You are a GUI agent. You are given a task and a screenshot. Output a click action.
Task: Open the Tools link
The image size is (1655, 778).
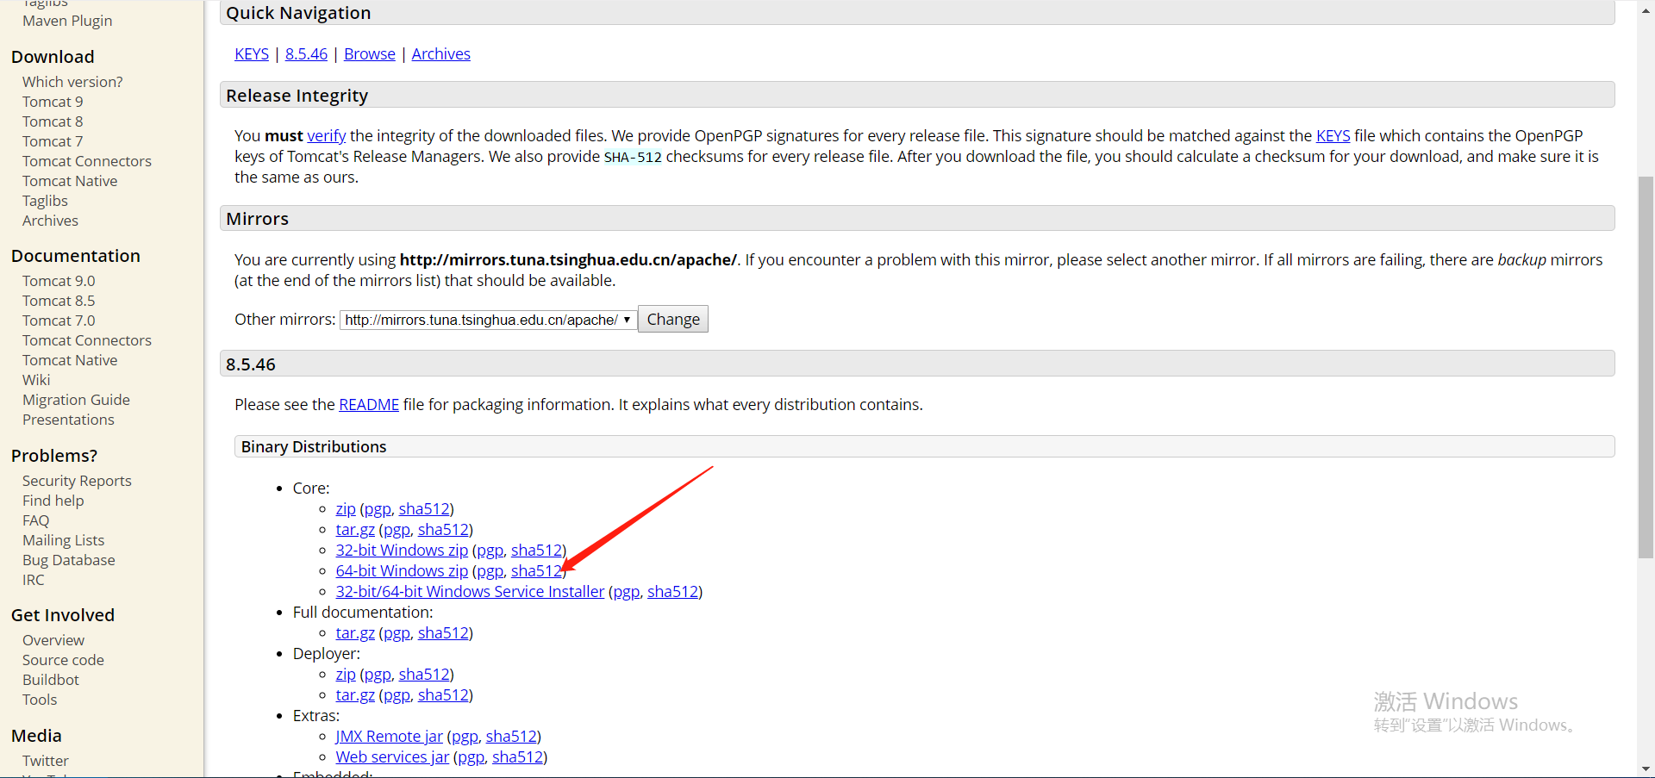pyautogui.click(x=40, y=700)
